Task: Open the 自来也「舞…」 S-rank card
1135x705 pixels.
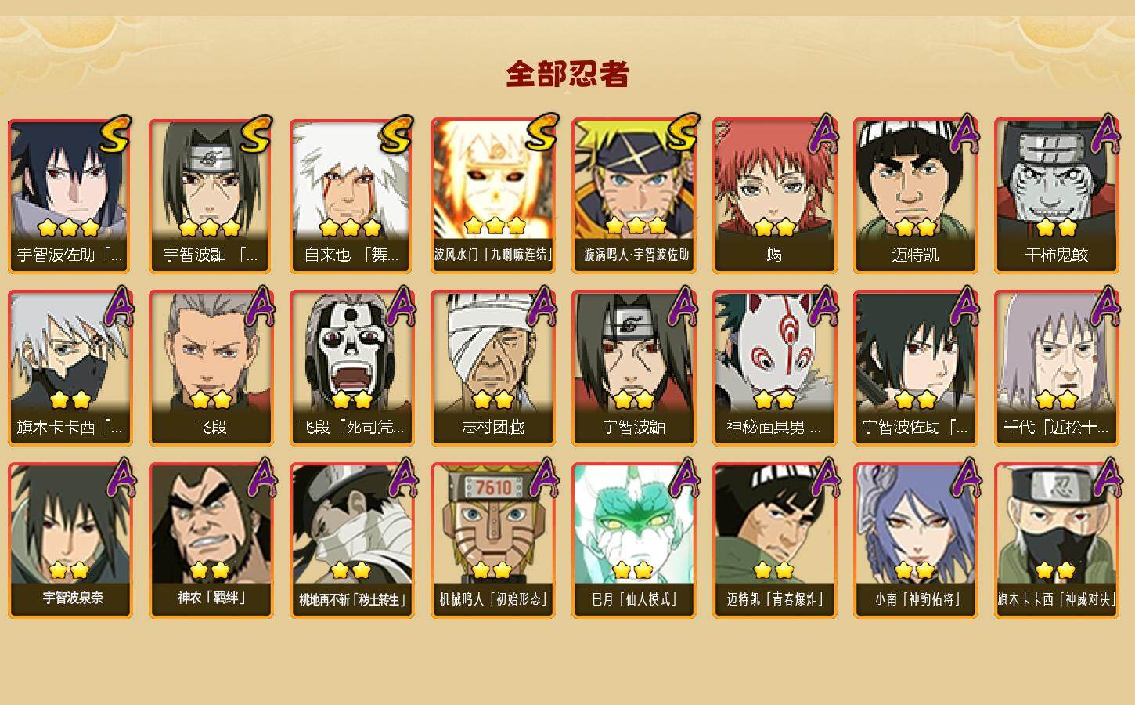Action: tap(351, 196)
